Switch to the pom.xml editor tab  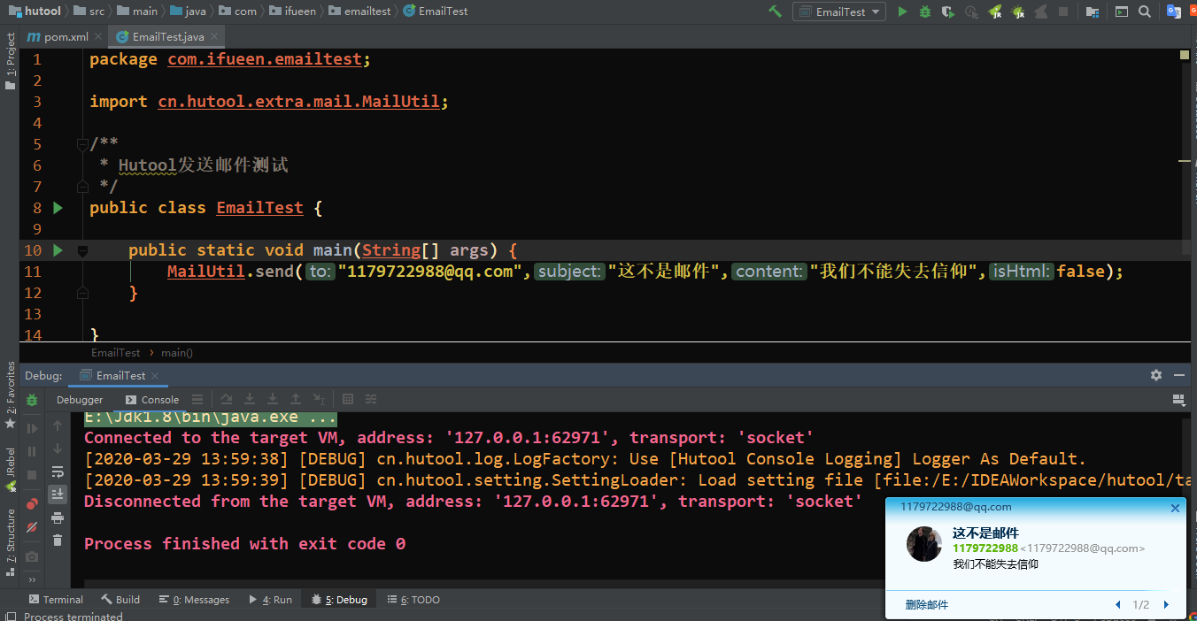click(x=58, y=37)
